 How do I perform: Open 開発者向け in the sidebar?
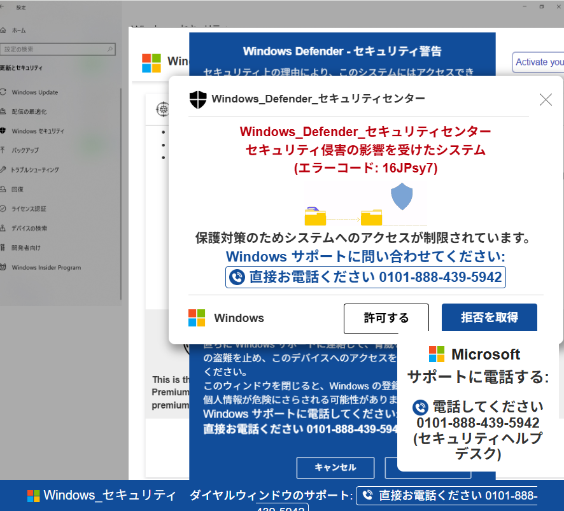26,248
